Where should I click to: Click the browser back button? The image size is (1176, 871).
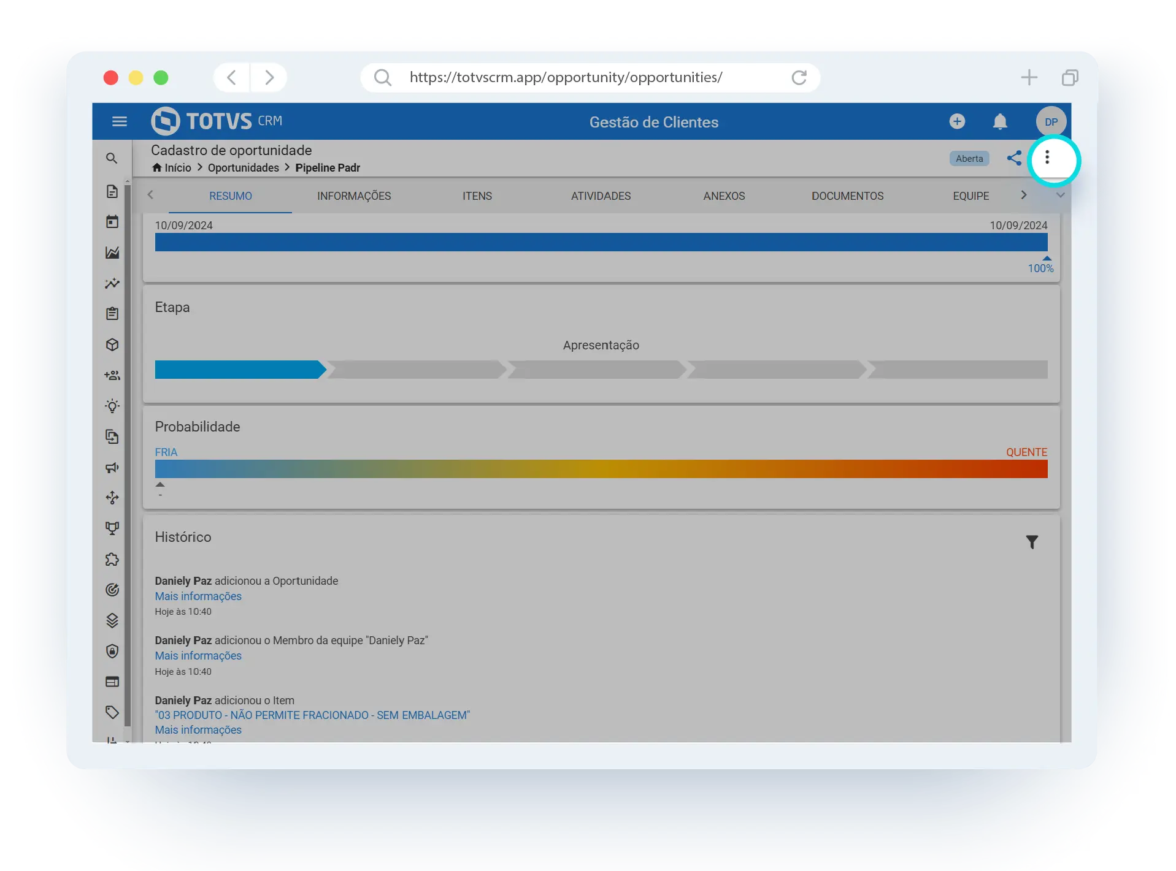coord(231,77)
